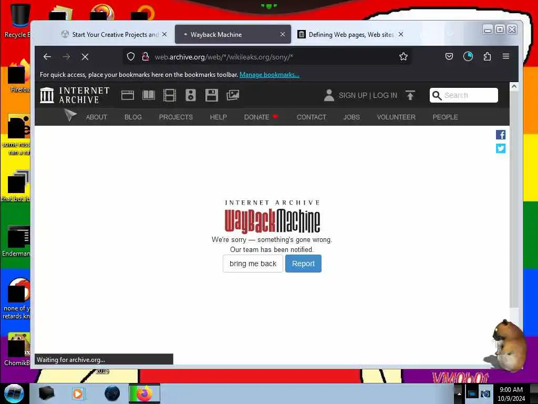Click the Internet Archive search field

click(x=463, y=95)
